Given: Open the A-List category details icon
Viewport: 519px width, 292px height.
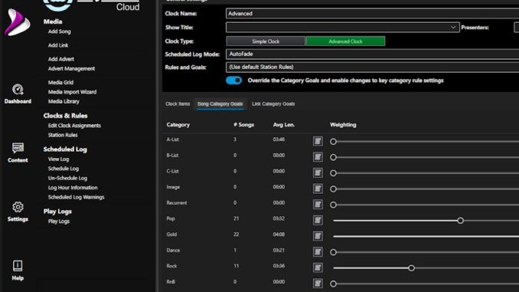Looking at the screenshot, I should [x=318, y=141].
